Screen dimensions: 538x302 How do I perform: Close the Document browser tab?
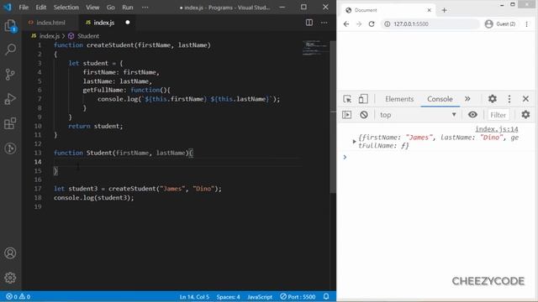tap(429, 10)
